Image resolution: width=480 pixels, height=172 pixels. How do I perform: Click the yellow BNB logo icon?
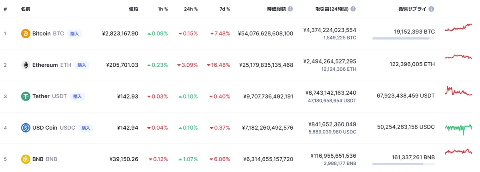(26, 159)
